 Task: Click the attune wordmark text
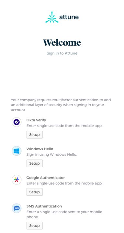point(69,17)
